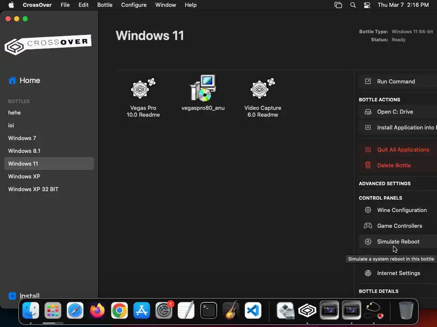Screen dimensions: 437x327
Task: Go to Home in the sidebar
Action: coord(29,80)
